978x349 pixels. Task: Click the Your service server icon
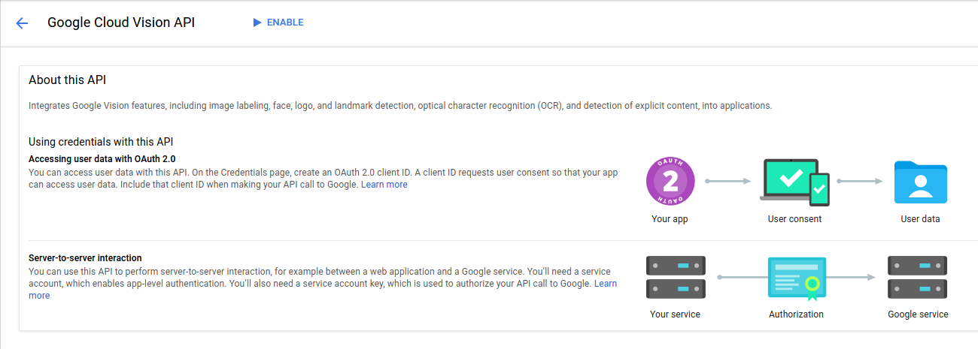(x=676, y=277)
